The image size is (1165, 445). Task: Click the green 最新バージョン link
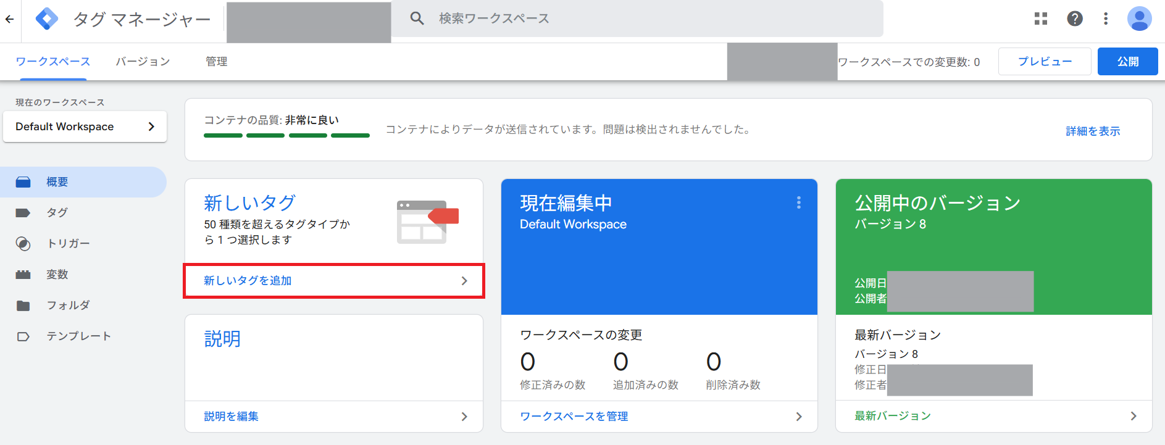tap(893, 416)
